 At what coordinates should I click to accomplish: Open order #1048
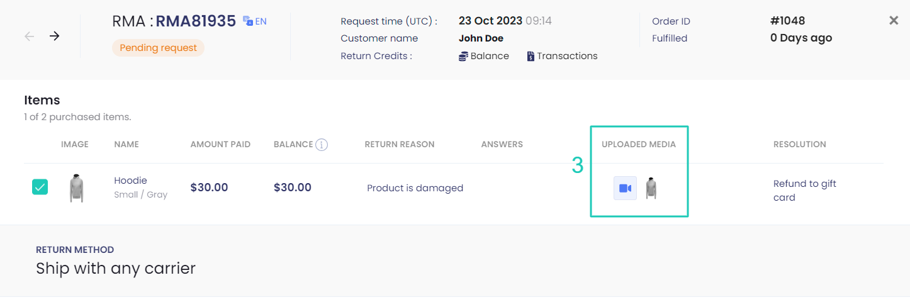pyautogui.click(x=787, y=21)
